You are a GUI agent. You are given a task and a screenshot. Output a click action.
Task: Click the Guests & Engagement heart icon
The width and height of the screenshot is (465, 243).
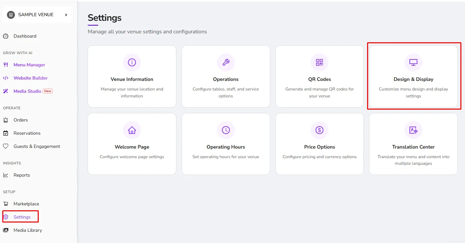(x=6, y=146)
